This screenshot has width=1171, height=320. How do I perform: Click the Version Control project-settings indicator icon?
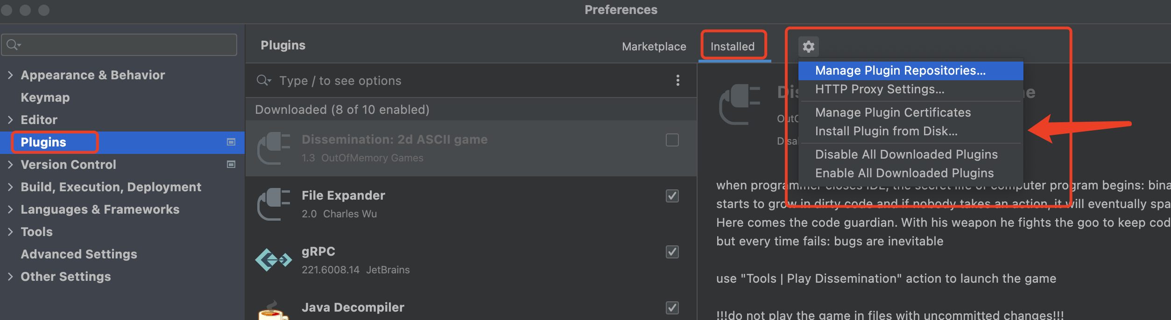[231, 164]
